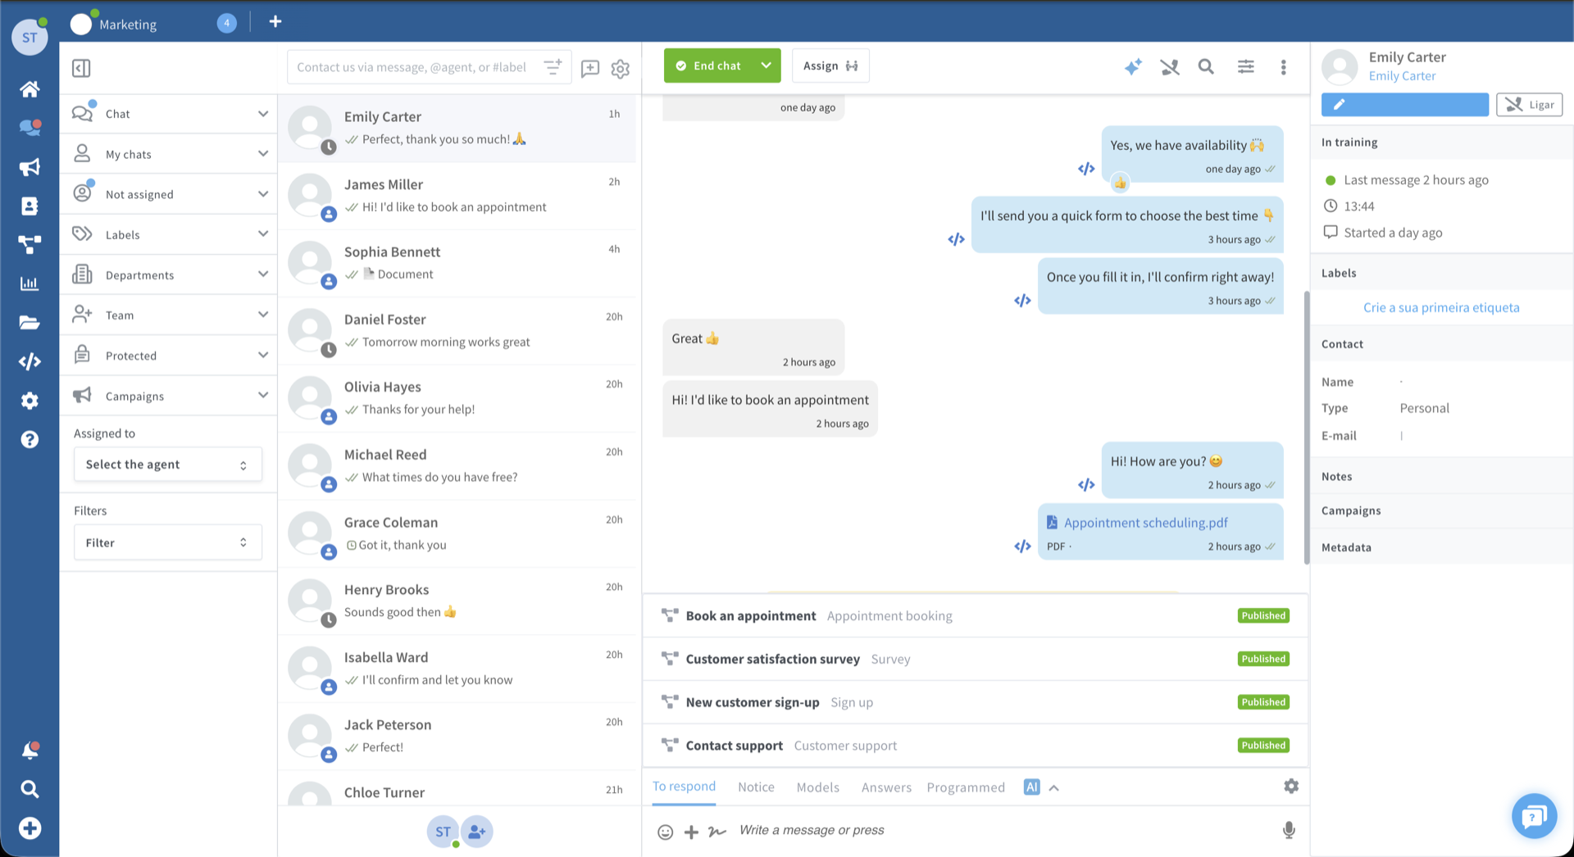Open the Filter dropdown
The width and height of the screenshot is (1574, 857).
click(x=168, y=542)
